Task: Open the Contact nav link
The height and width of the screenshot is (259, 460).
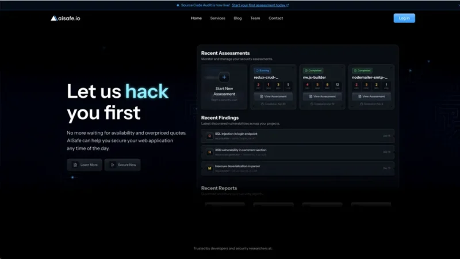Action: pyautogui.click(x=275, y=18)
